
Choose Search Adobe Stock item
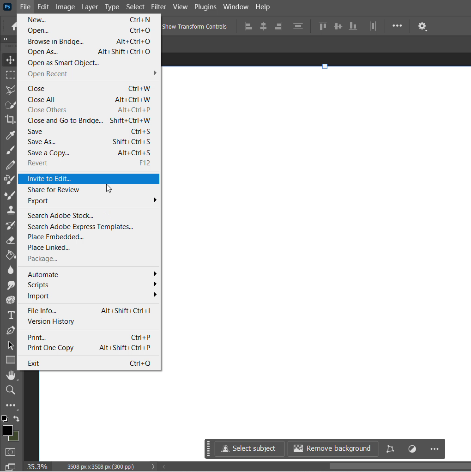pos(89,216)
